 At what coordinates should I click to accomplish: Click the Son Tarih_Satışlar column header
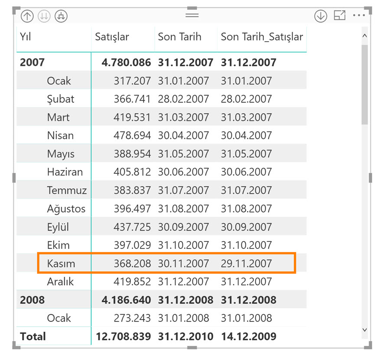[x=262, y=37]
